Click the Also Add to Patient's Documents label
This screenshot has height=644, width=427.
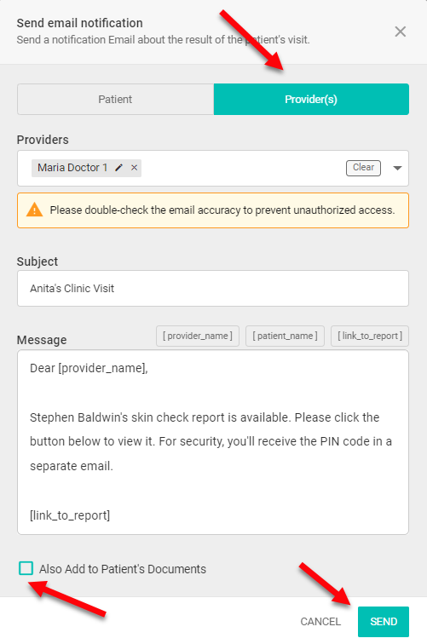123,569
